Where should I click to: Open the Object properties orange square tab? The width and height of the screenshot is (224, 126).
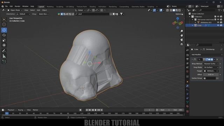tap(188, 82)
